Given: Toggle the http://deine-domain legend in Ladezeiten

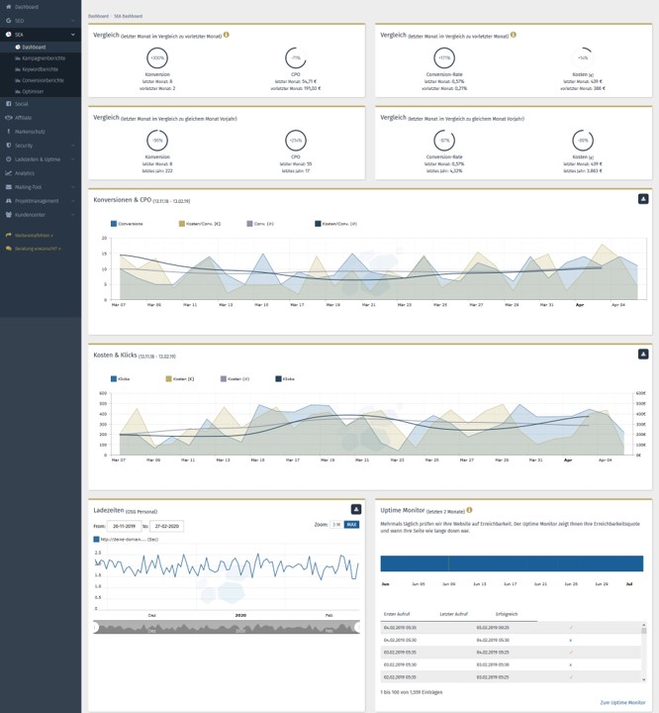Looking at the screenshot, I should pos(126,540).
